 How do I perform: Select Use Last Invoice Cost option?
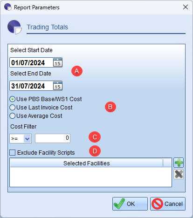point(41,108)
